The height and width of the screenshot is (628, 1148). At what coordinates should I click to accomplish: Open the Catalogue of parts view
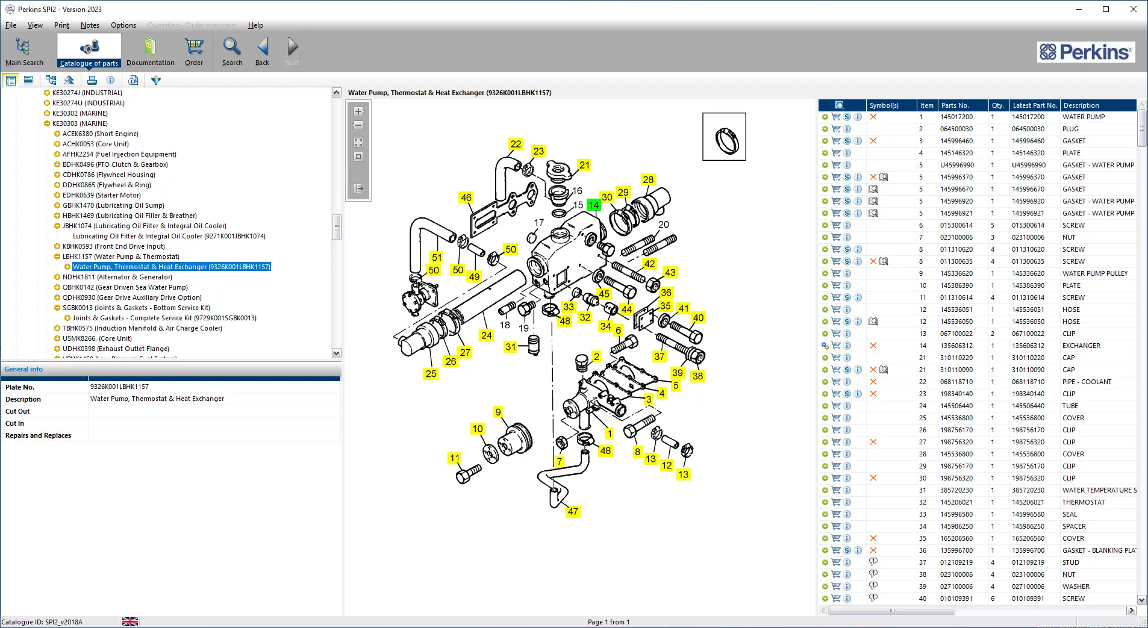89,51
